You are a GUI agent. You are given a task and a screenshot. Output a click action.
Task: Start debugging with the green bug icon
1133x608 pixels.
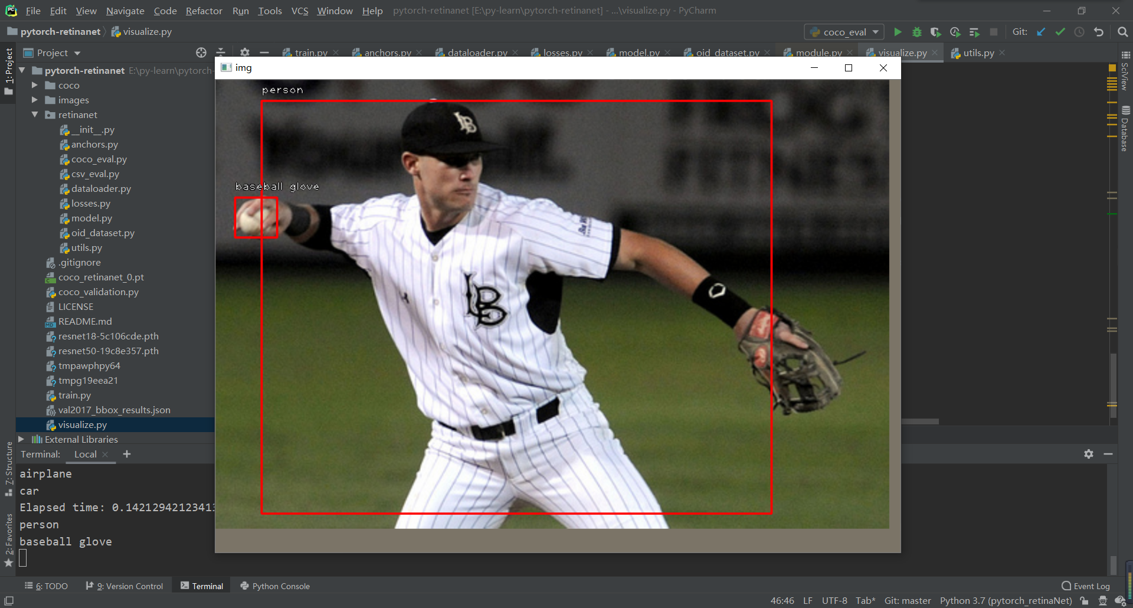tap(916, 32)
